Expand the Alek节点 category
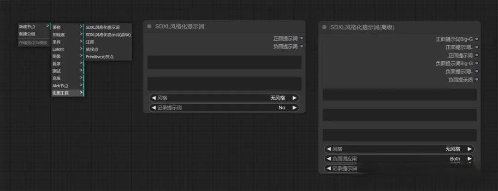 click(x=67, y=86)
